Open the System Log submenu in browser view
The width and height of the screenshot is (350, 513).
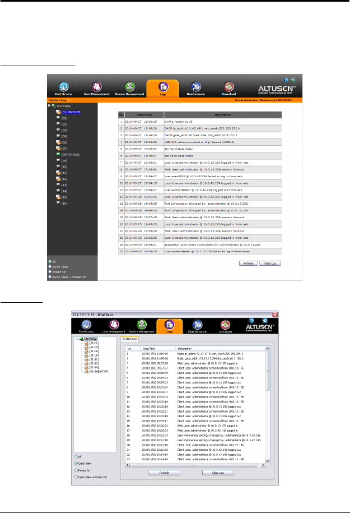pos(58,100)
